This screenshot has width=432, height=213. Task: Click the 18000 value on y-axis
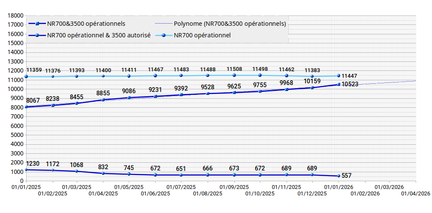tap(15, 15)
